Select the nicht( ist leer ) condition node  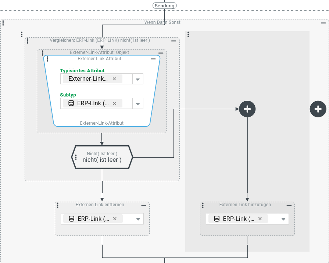(102, 157)
